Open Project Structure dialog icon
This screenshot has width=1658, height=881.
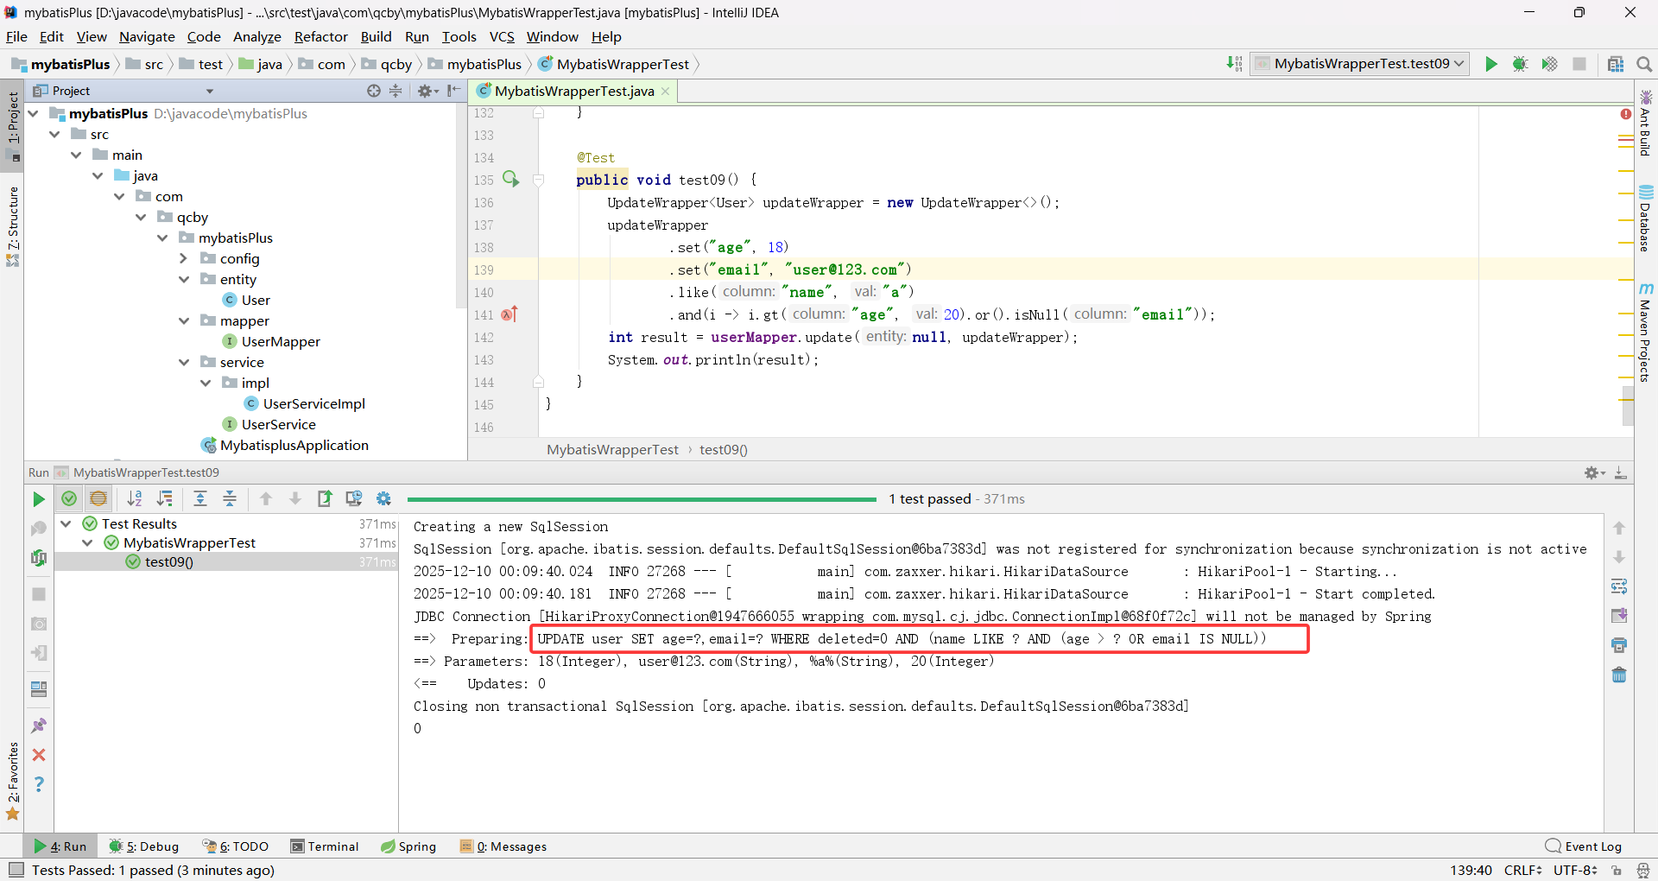(x=1616, y=64)
